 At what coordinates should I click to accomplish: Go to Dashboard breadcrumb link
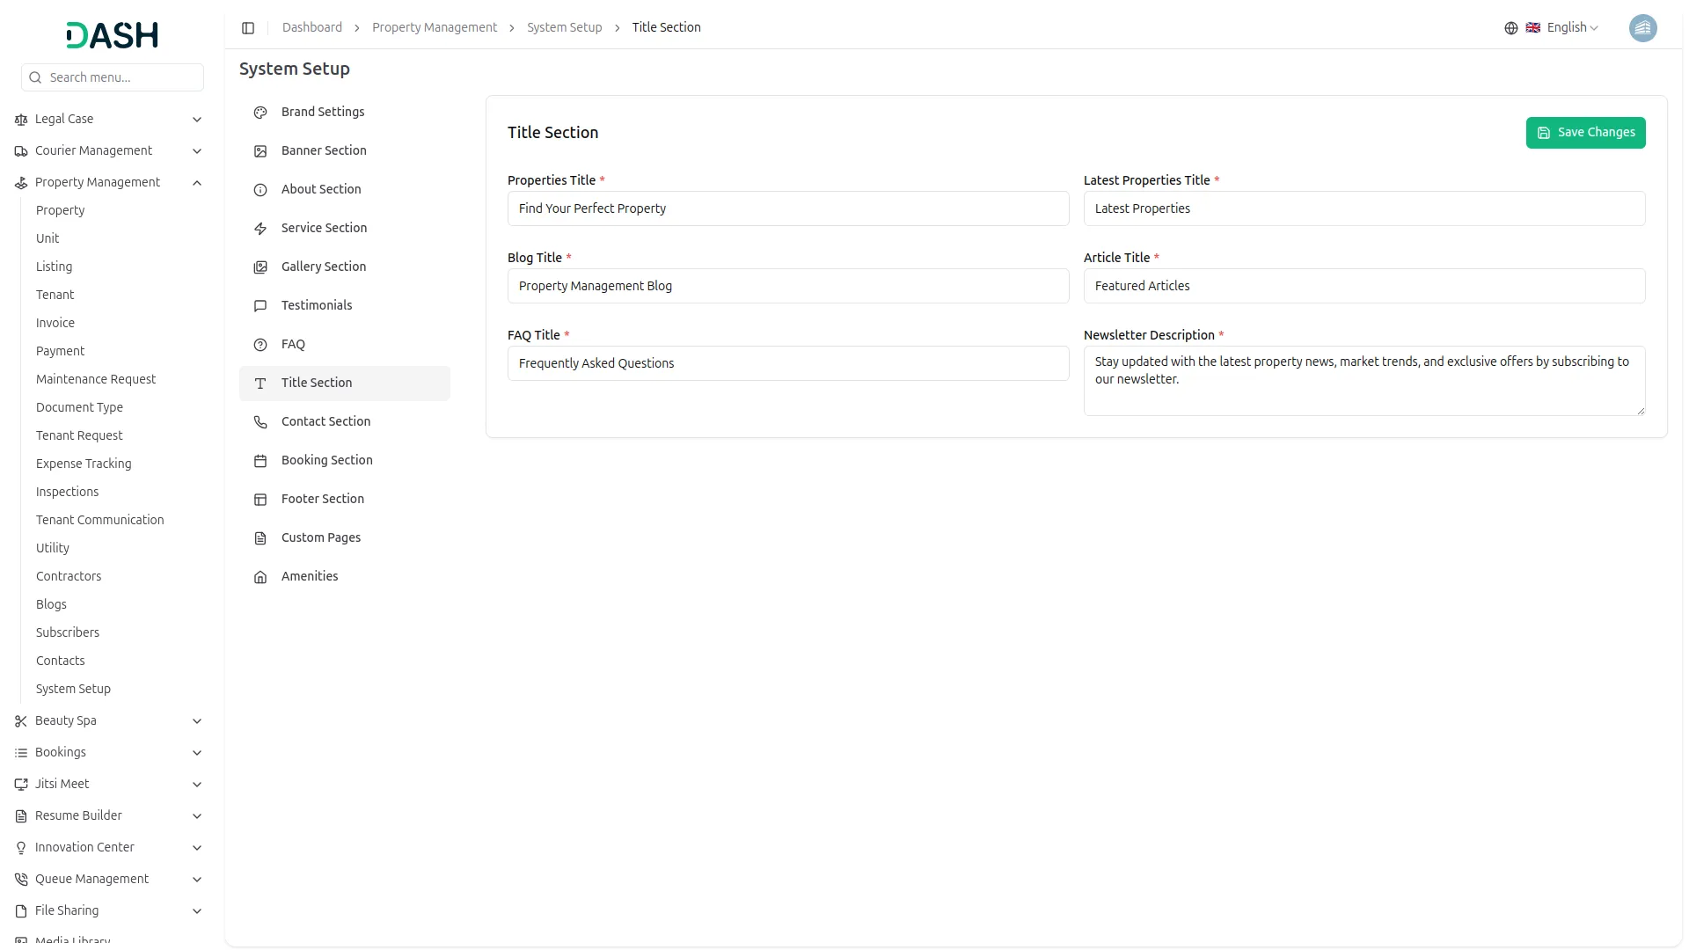click(x=312, y=27)
